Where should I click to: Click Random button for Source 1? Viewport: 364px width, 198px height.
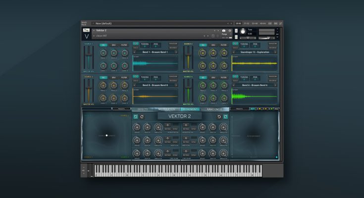click(x=173, y=44)
